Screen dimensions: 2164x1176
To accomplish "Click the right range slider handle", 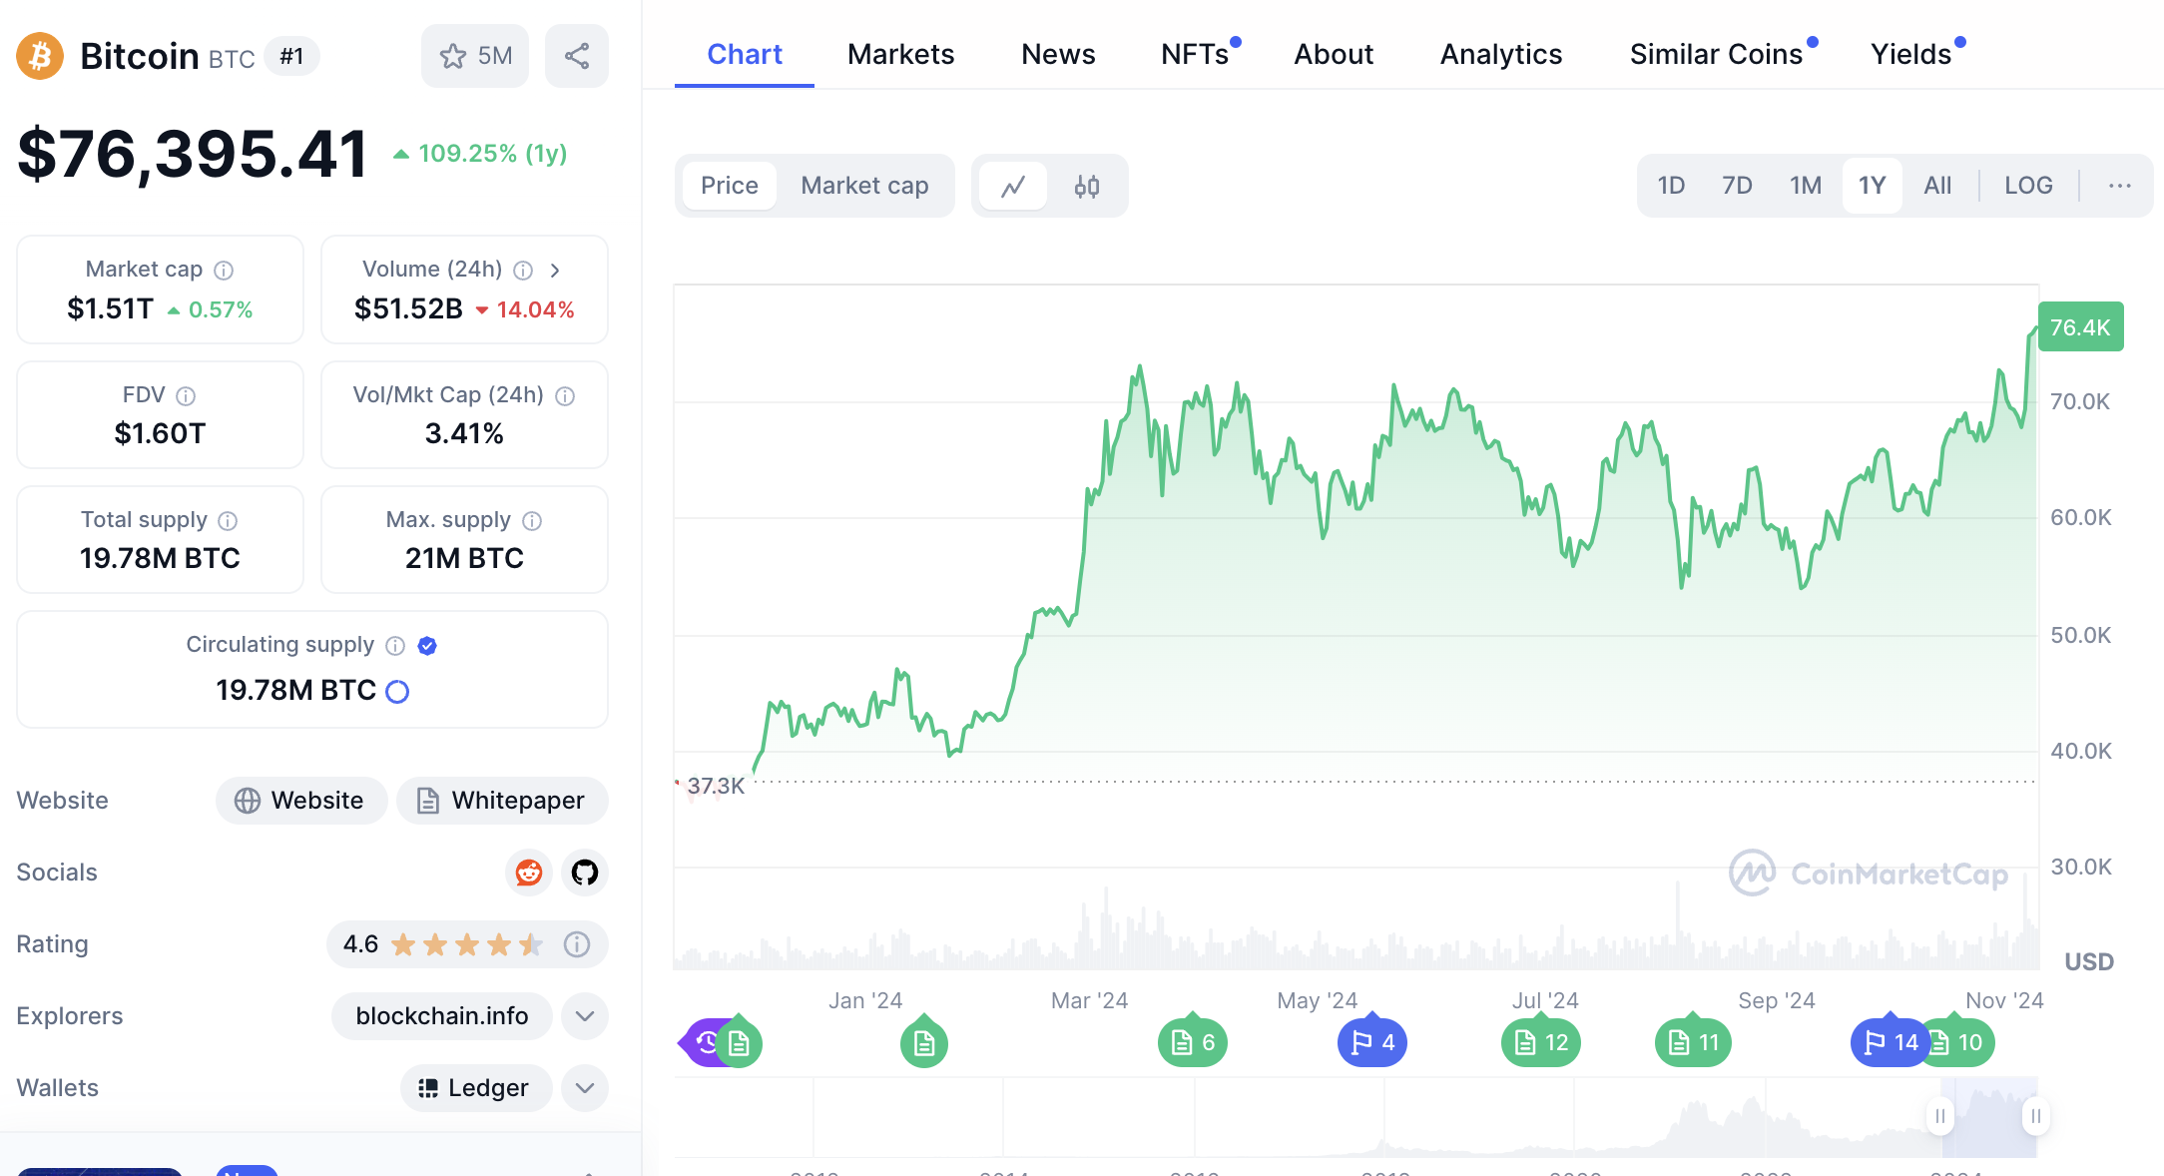I will (x=2034, y=1116).
